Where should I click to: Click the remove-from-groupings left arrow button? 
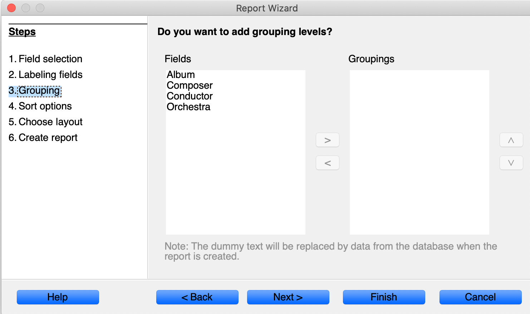coord(327,163)
